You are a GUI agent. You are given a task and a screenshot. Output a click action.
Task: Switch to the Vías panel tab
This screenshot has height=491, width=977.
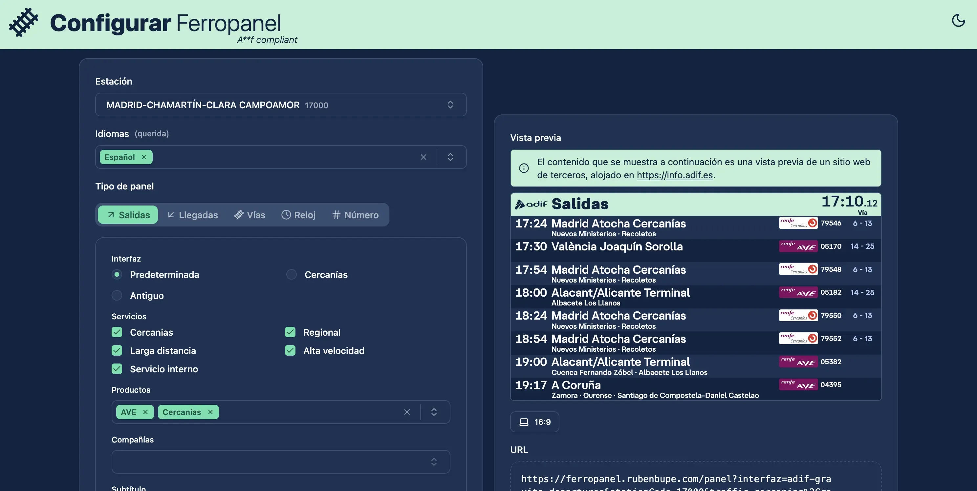(250, 215)
